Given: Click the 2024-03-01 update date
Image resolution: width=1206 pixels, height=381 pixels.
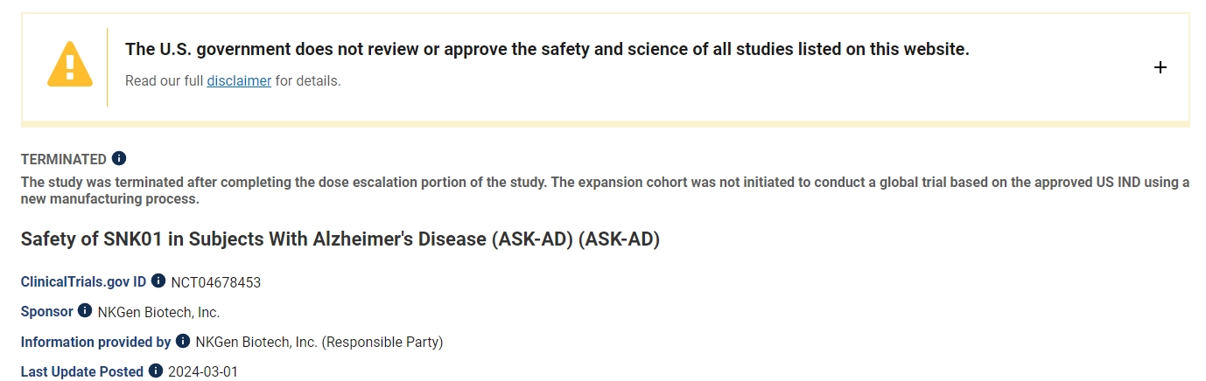Looking at the screenshot, I should [203, 371].
